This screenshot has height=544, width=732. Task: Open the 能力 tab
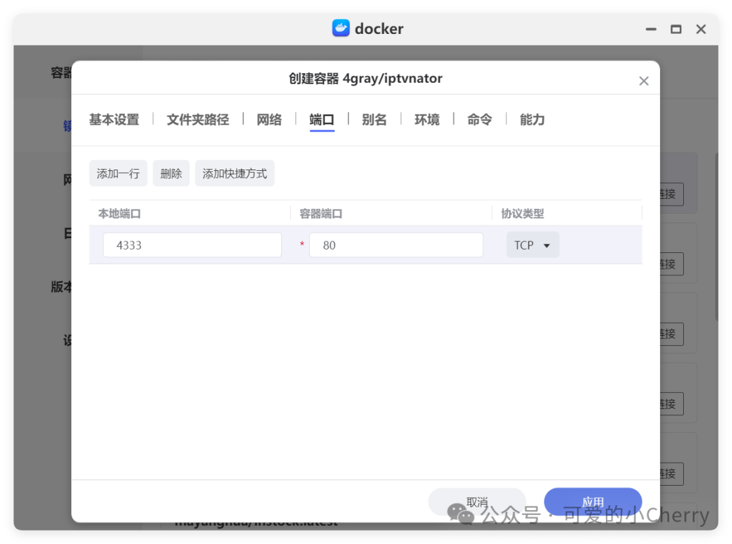pyautogui.click(x=532, y=119)
